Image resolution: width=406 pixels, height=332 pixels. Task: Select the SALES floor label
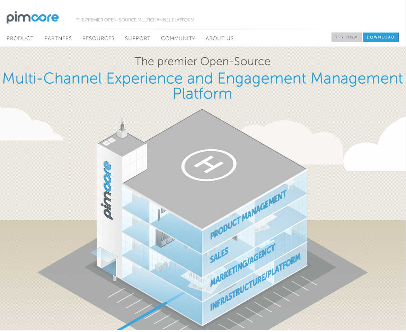219,255
